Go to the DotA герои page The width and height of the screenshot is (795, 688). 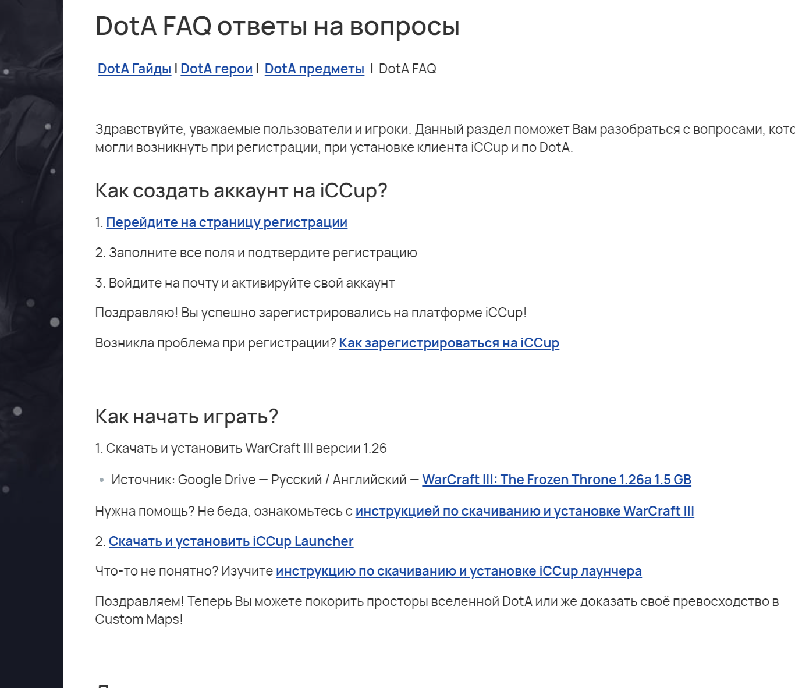tap(217, 69)
